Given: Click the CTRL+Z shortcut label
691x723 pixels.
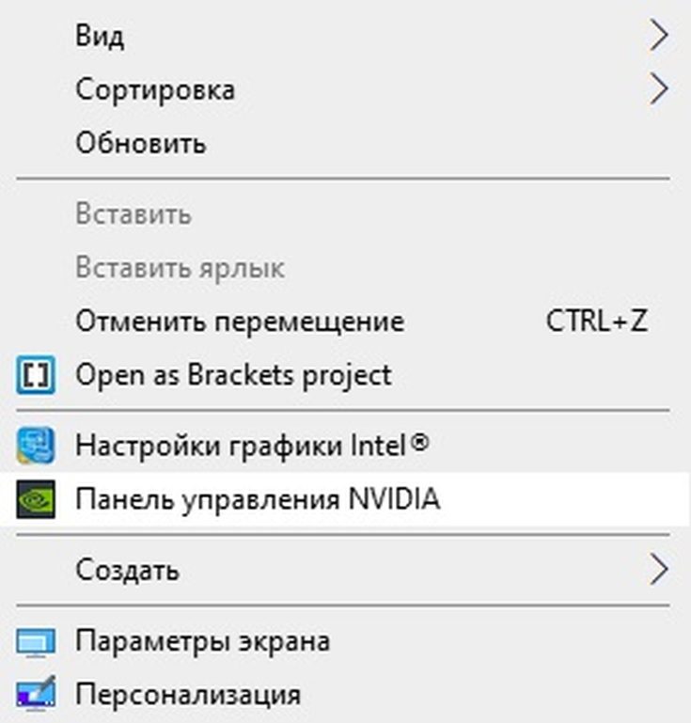Looking at the screenshot, I should coord(597,321).
